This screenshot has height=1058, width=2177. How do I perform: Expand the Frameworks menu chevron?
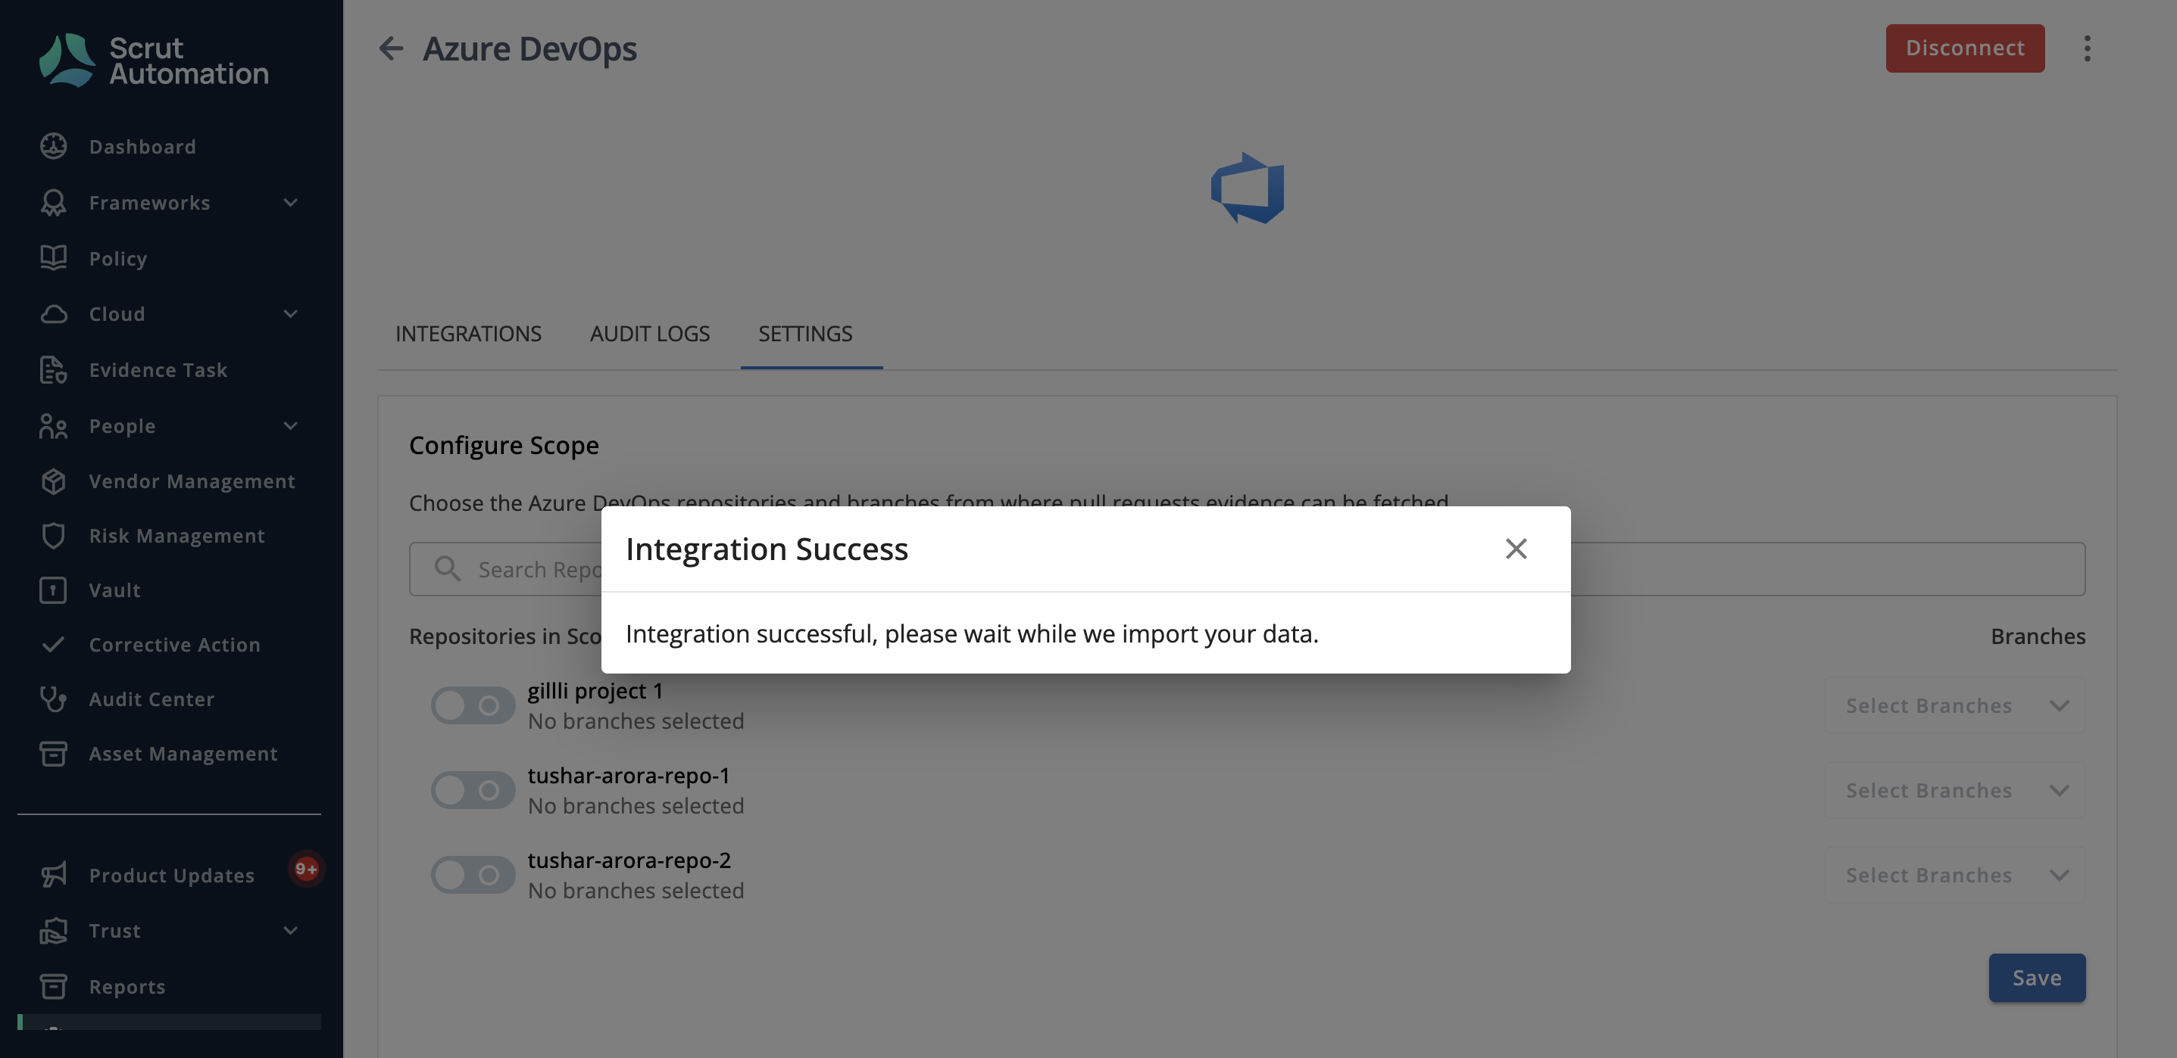(x=291, y=203)
